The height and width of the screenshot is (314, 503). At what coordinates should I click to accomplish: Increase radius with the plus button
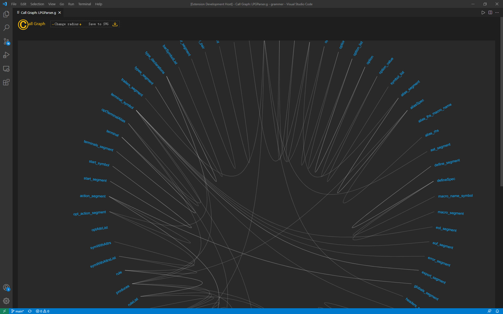coord(80,24)
